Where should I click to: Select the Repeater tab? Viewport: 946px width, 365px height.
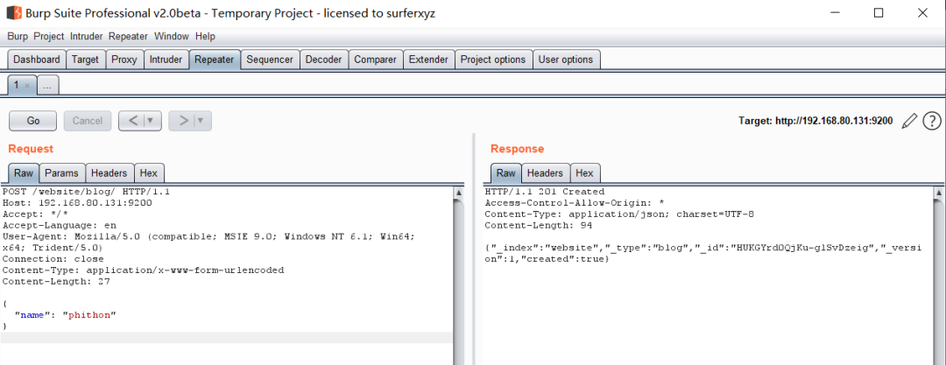(215, 60)
